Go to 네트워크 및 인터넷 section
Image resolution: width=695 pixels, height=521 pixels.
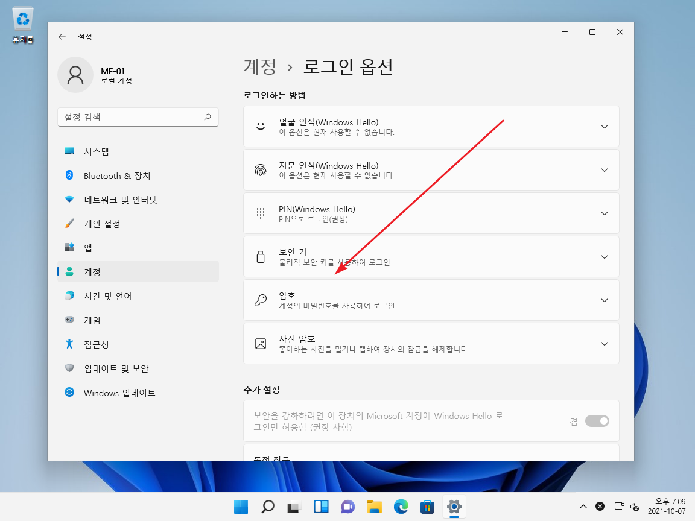point(138,200)
